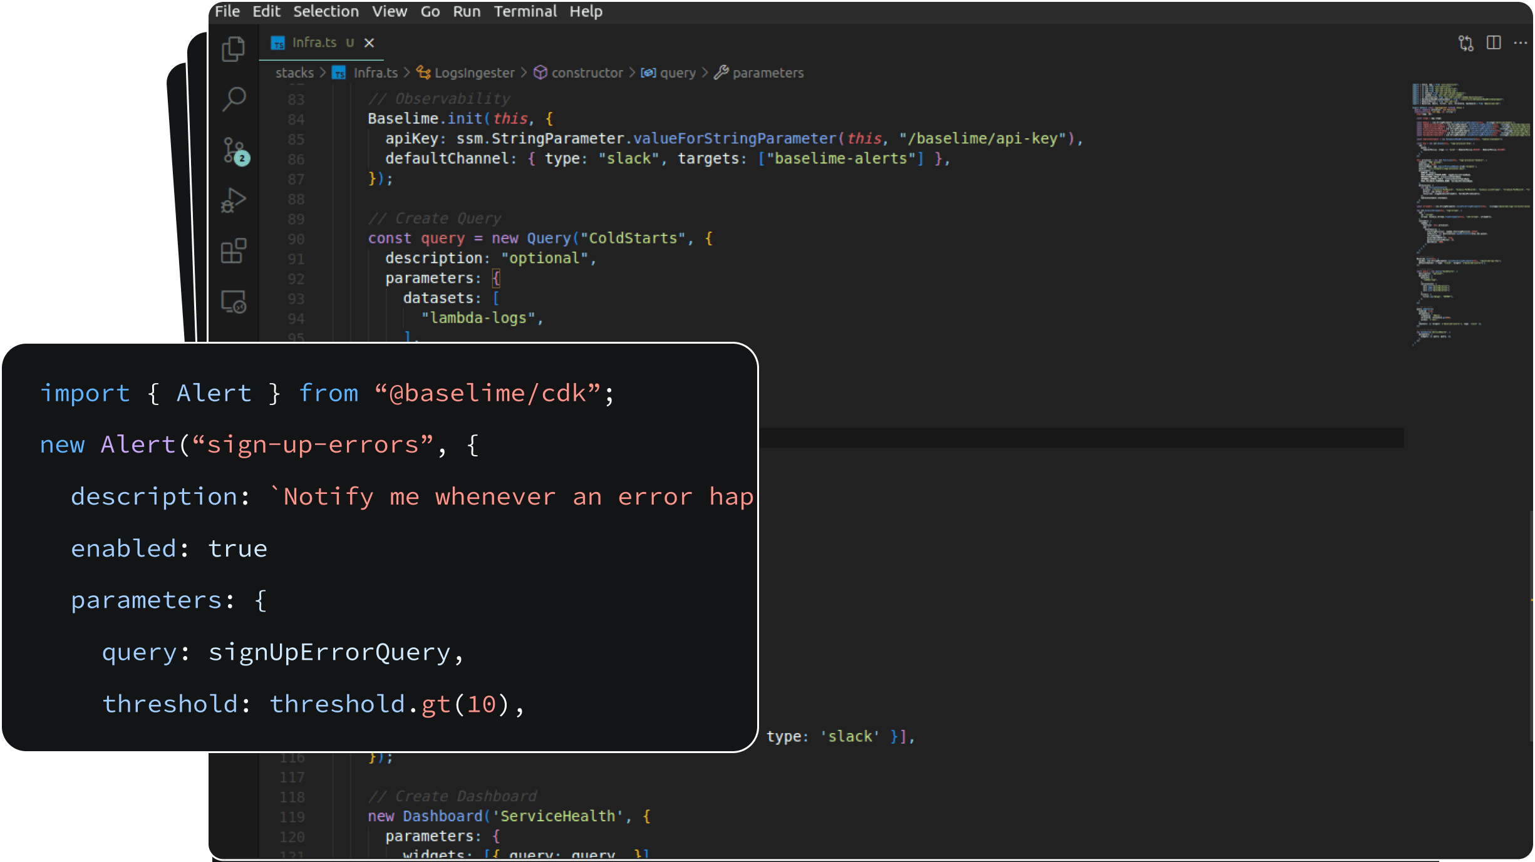Open the Selection menu

[326, 11]
